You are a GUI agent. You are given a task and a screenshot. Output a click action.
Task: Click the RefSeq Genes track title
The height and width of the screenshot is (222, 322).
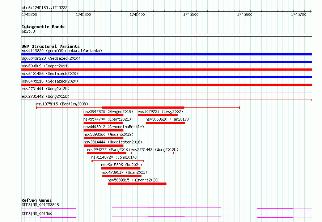click(x=37, y=200)
